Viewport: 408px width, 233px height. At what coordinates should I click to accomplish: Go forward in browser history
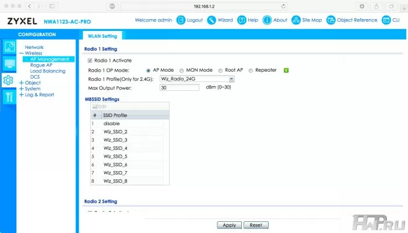click(38, 6)
